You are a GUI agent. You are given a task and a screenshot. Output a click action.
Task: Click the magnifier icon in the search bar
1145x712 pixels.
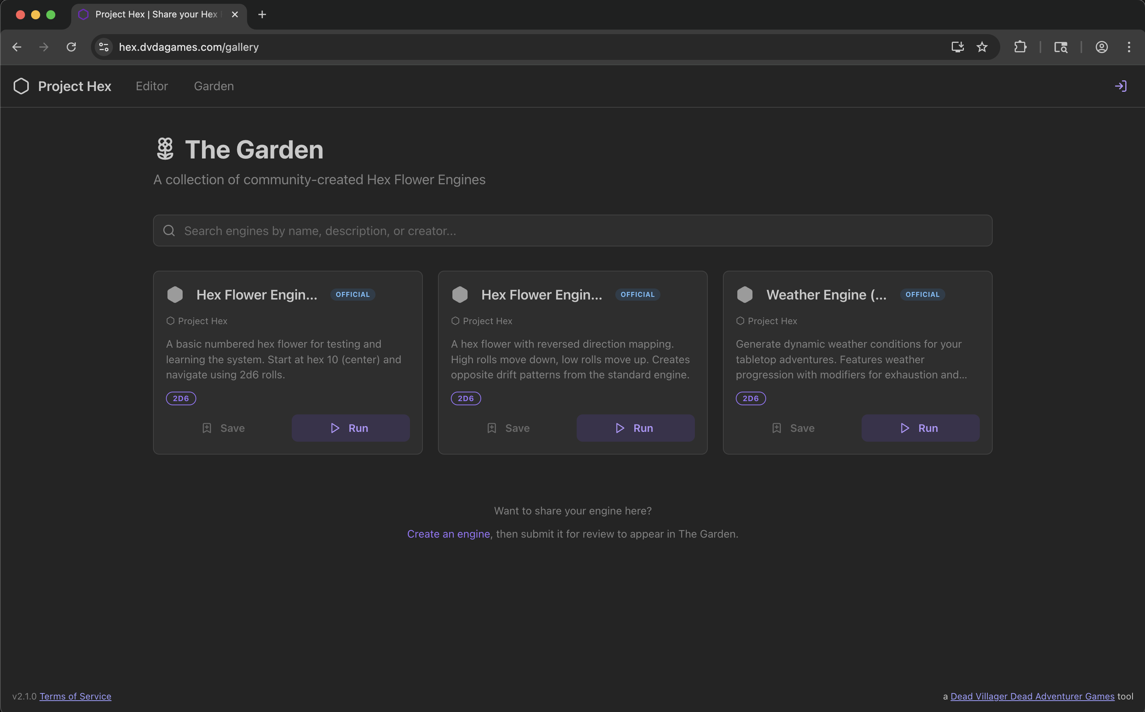[169, 230]
